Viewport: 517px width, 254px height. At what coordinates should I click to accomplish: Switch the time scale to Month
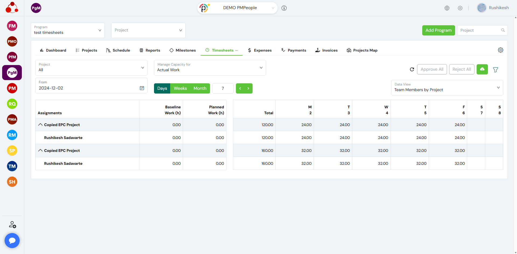pos(200,88)
